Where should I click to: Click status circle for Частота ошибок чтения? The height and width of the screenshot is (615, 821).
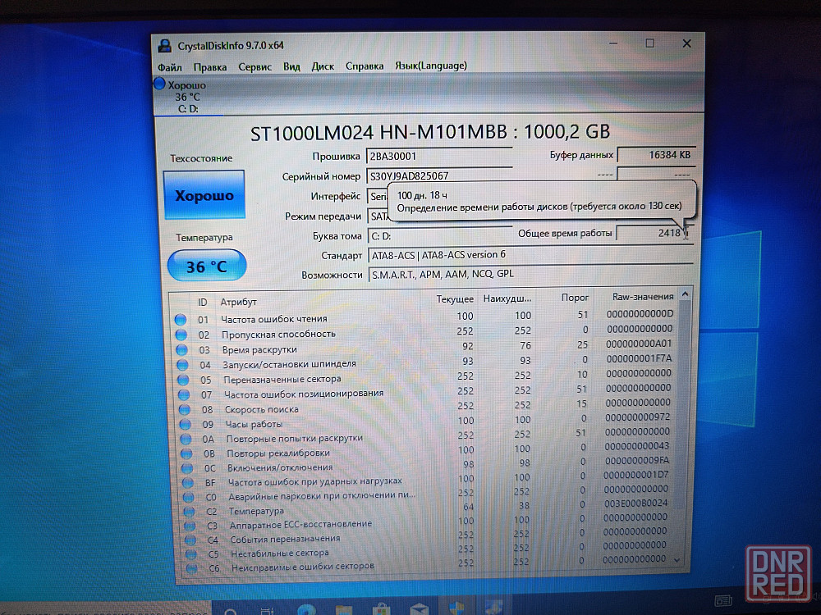point(181,320)
